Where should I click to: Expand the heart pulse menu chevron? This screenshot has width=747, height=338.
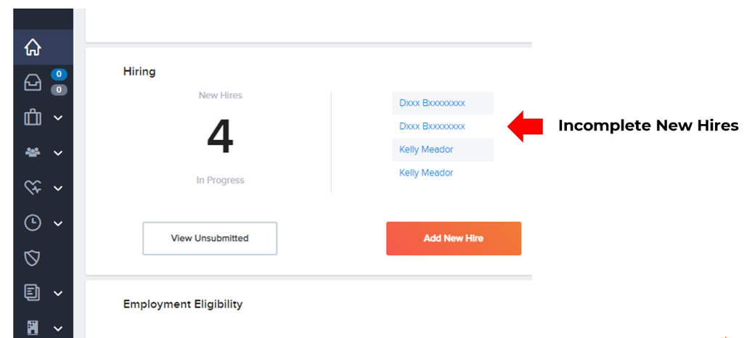(x=58, y=188)
